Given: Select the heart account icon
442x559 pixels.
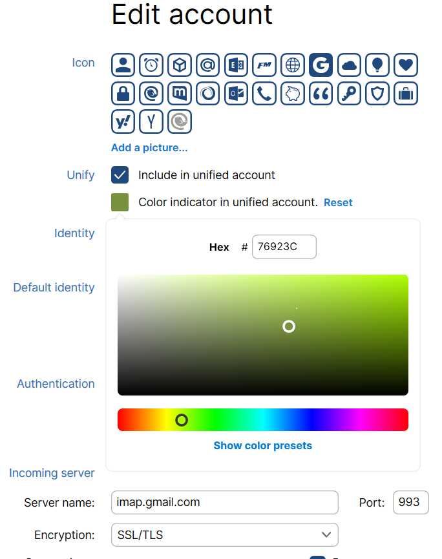Looking at the screenshot, I should coord(406,65).
